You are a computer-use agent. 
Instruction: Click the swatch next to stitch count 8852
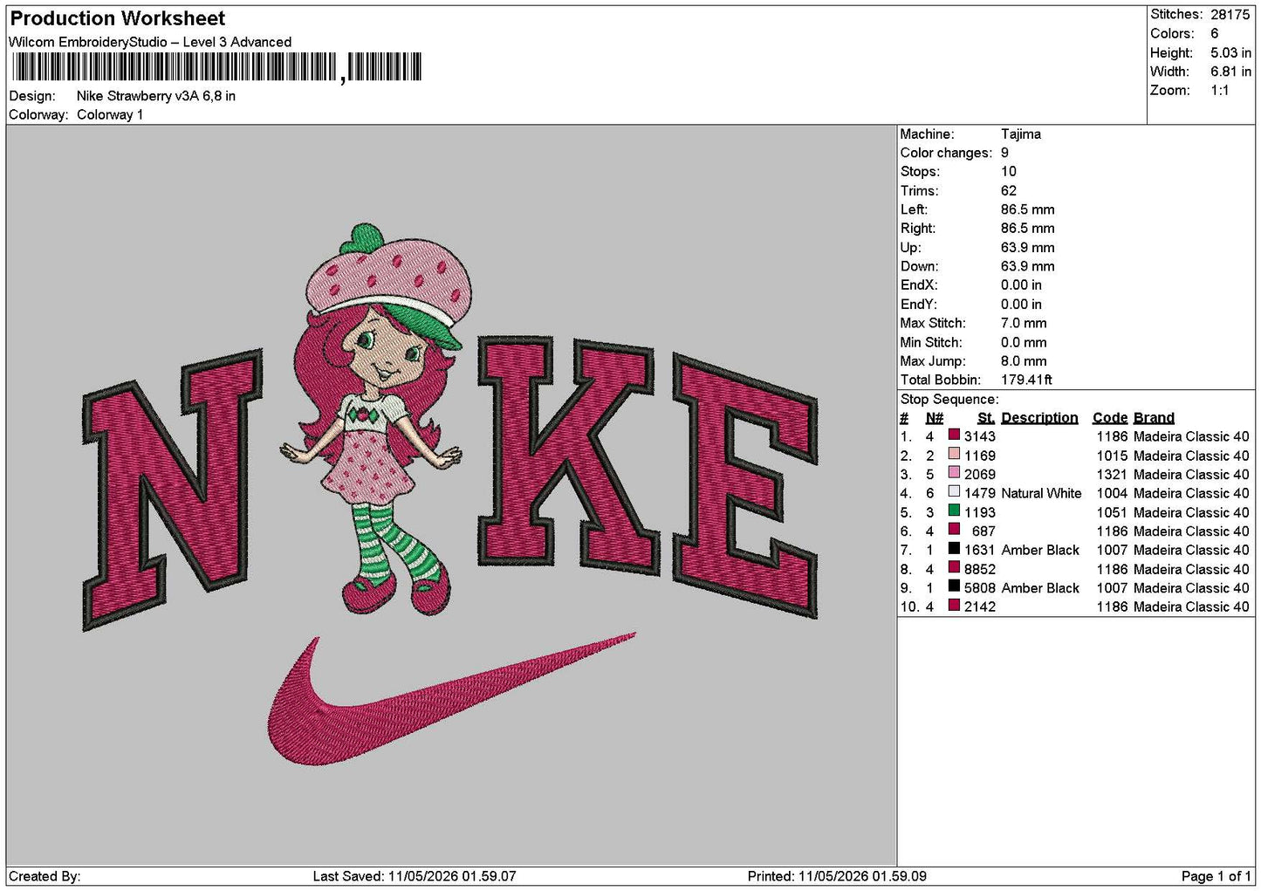pos(954,568)
